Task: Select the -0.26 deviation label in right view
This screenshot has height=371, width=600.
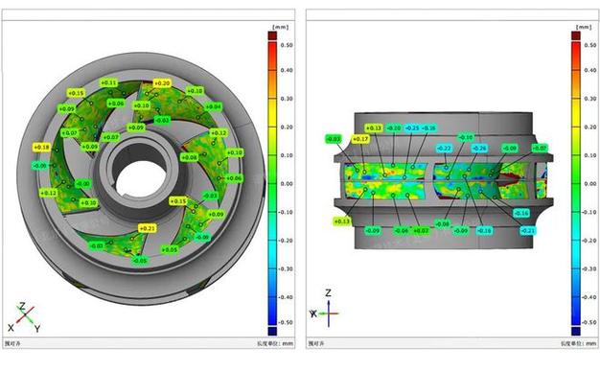Action: coord(479,149)
